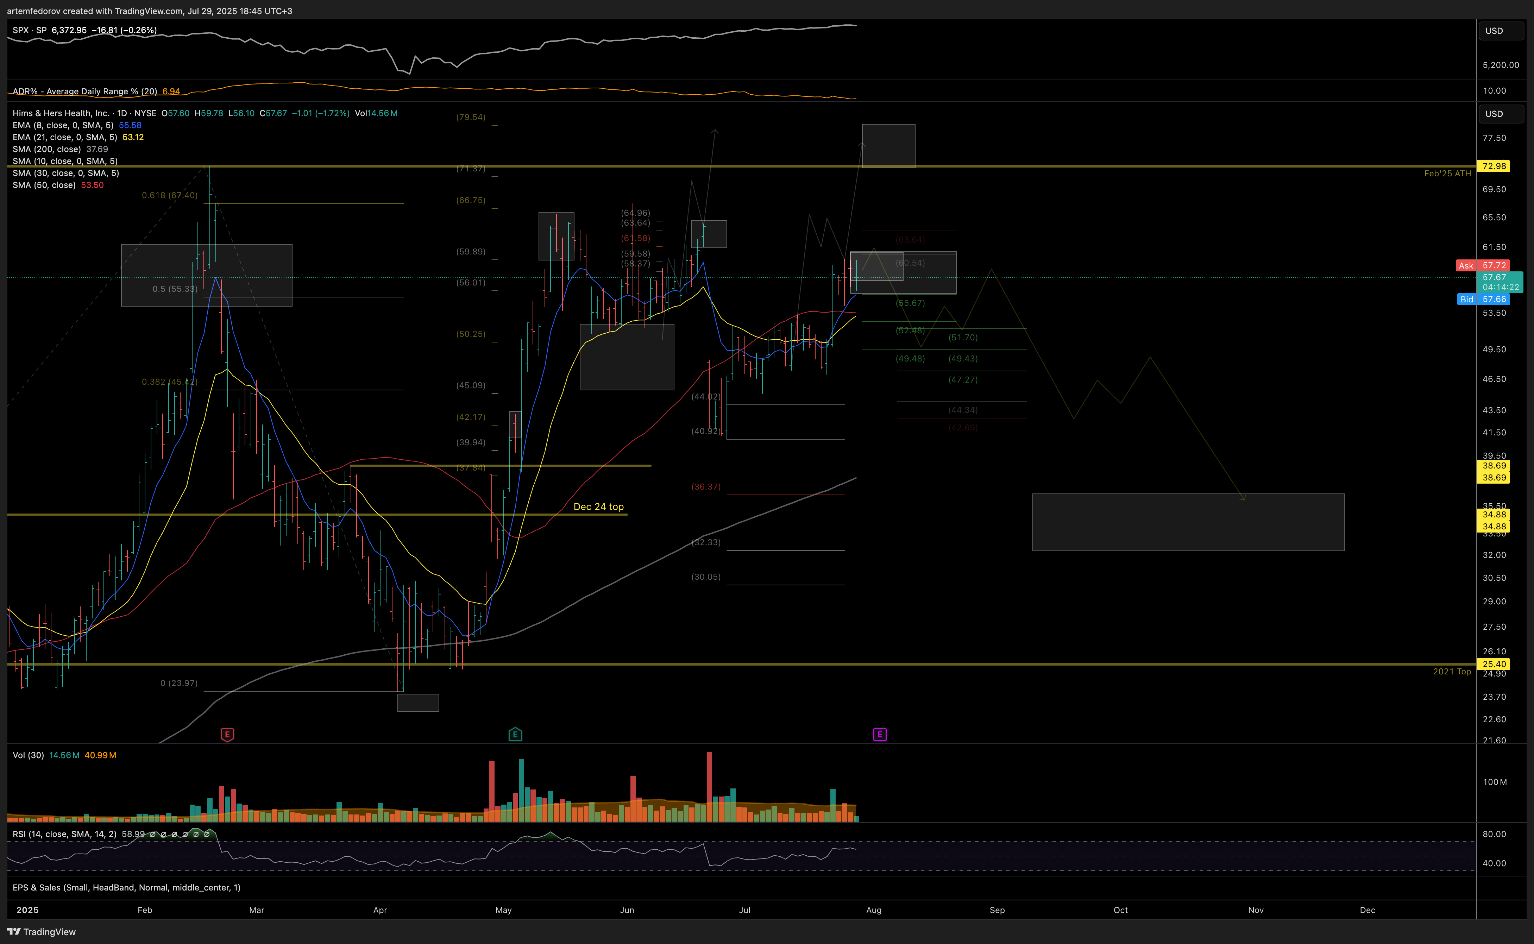This screenshot has height=944, width=1534.
Task: Click the Nov label on time axis
Action: point(1256,910)
